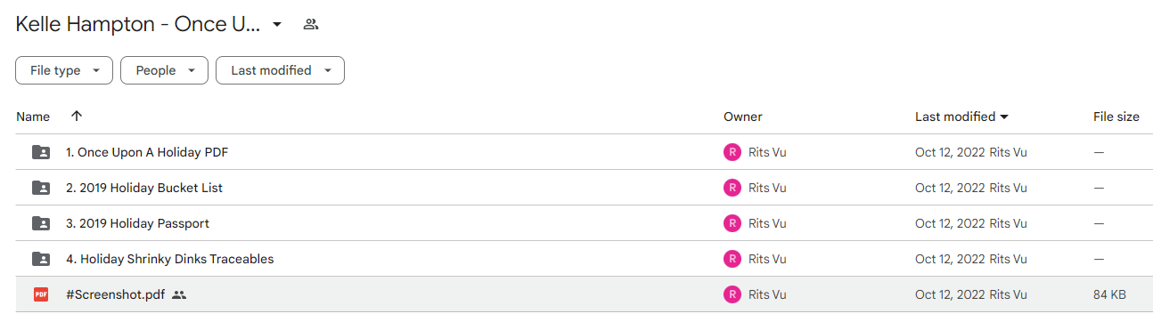Click the shared people icon beside folder title
The image size is (1153, 322).
pyautogui.click(x=310, y=25)
